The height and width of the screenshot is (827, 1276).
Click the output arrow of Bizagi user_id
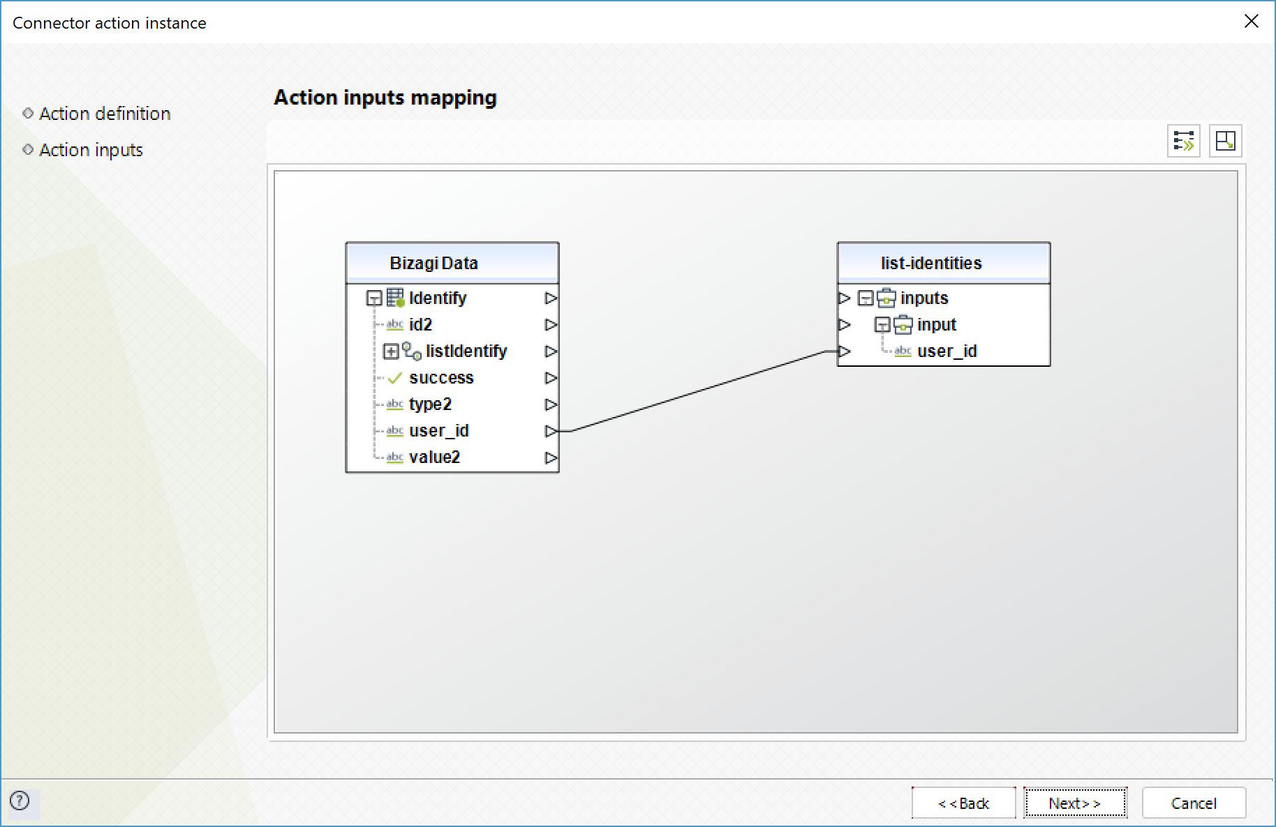click(x=551, y=431)
